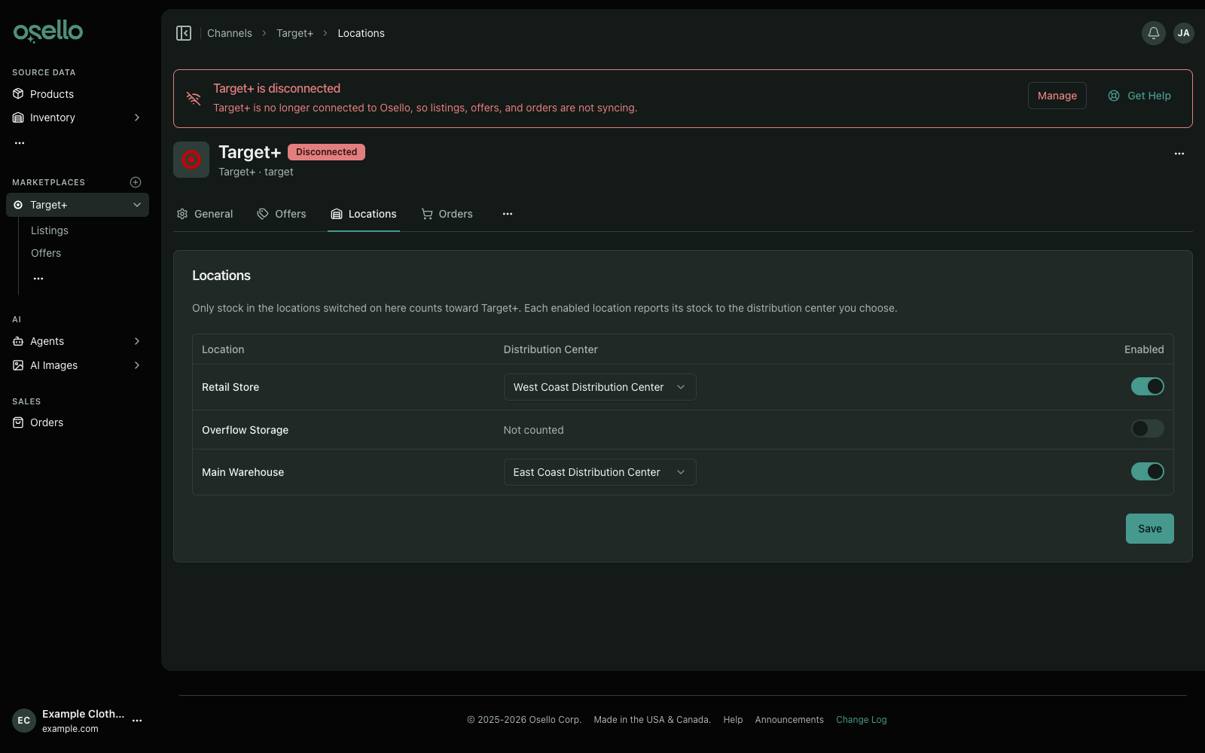The height and width of the screenshot is (753, 1205).
Task: Open the East Coast Distribution Center dropdown
Action: pos(599,472)
